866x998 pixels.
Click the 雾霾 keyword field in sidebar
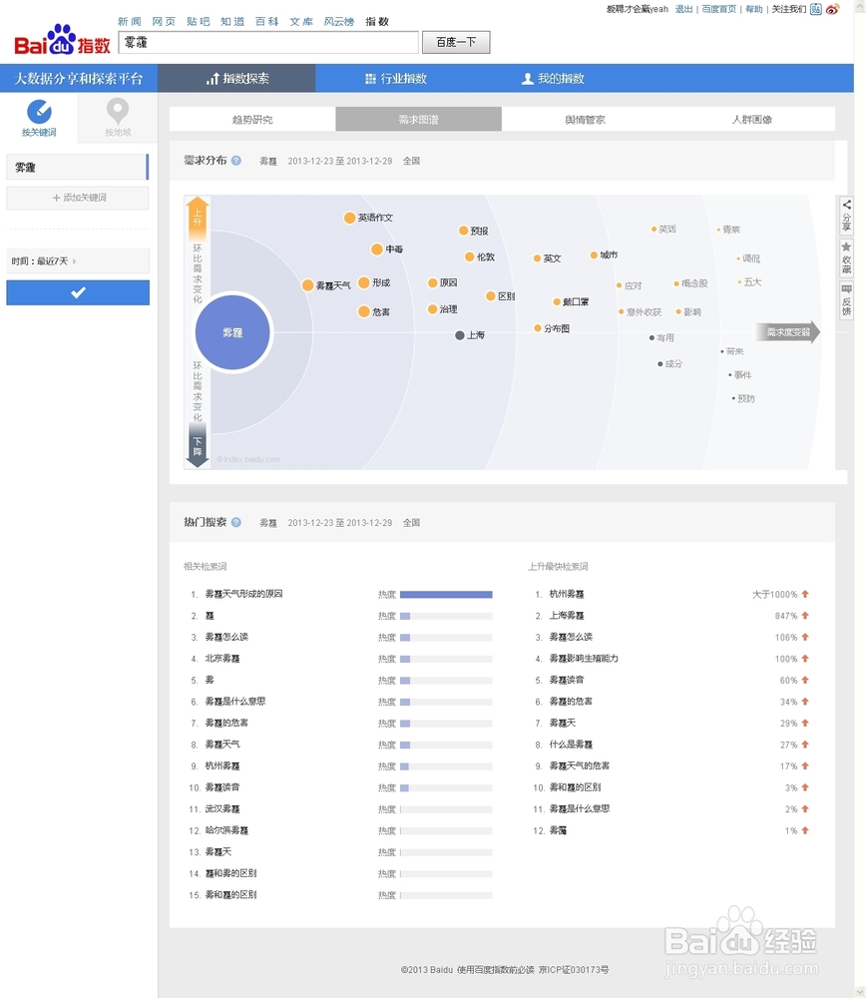tap(78, 167)
